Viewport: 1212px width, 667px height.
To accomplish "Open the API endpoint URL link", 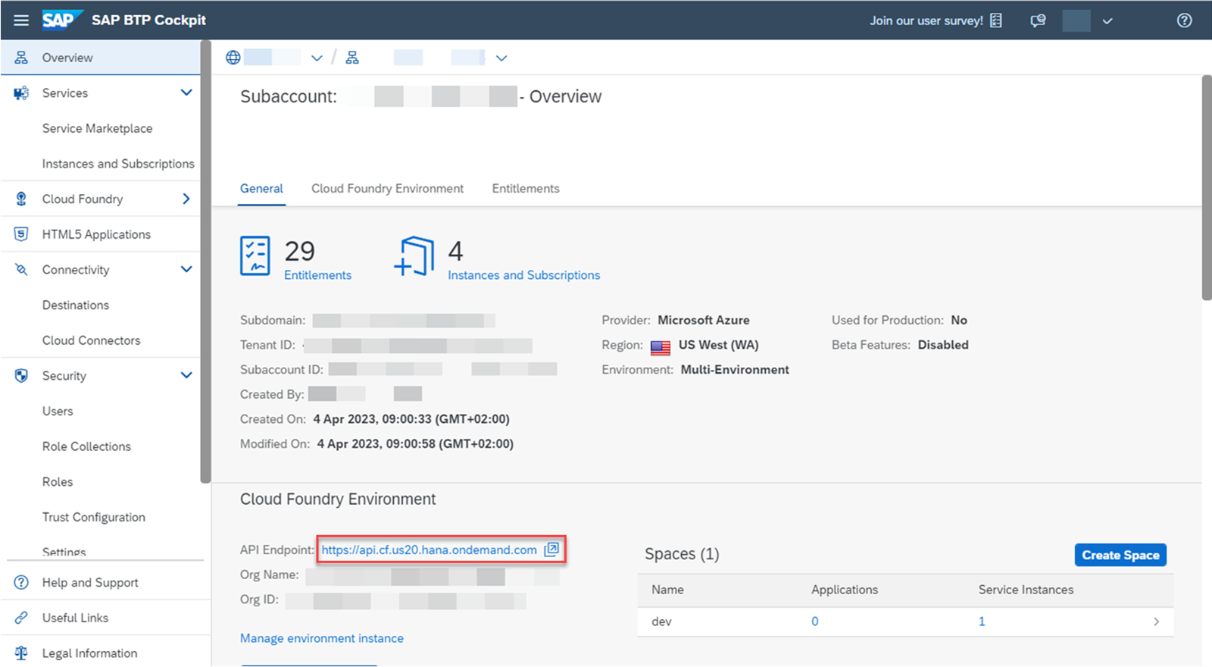I will [429, 550].
